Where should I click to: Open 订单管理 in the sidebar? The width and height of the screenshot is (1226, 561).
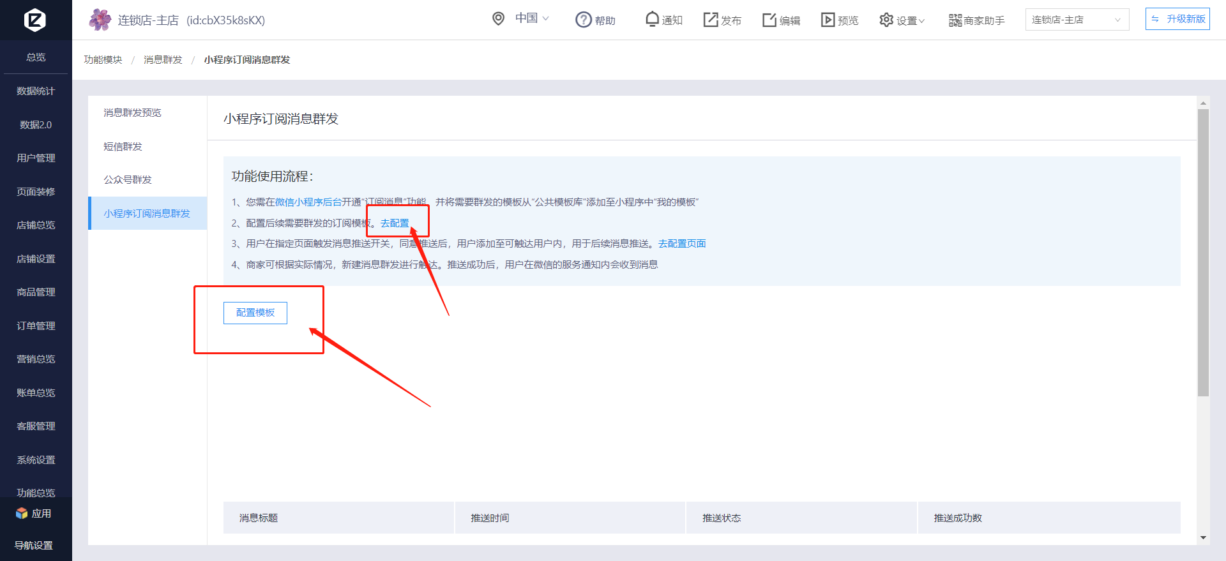pos(36,325)
